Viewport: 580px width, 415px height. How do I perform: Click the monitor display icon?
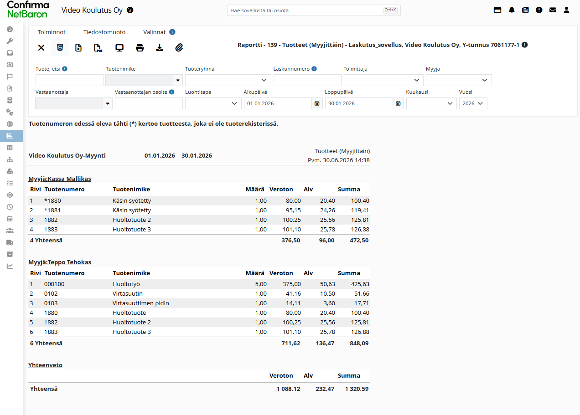coord(119,48)
